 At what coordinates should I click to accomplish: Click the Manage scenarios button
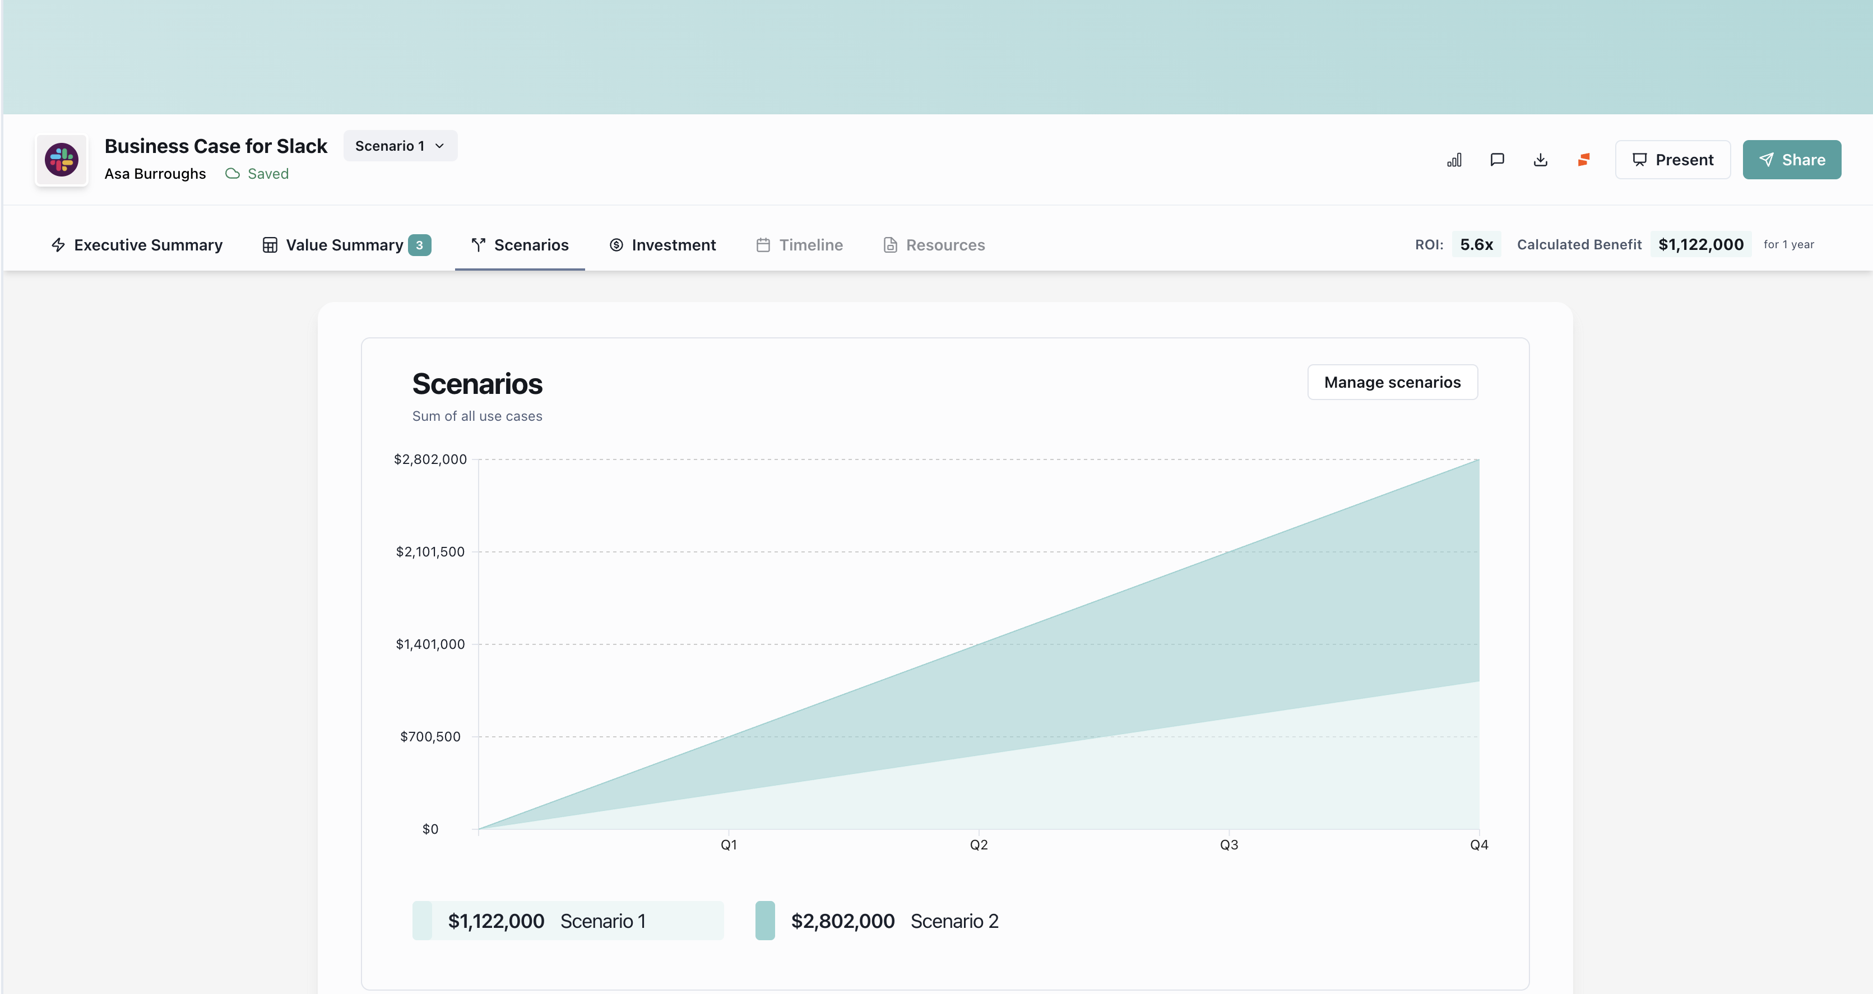[1392, 383]
